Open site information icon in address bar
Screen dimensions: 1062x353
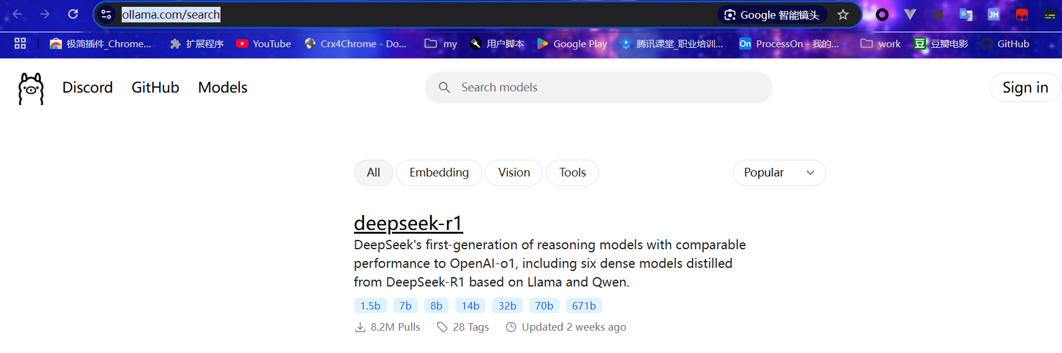click(106, 14)
